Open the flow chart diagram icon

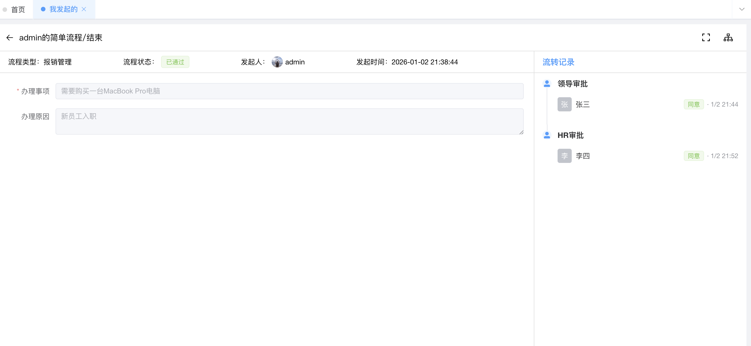(x=728, y=37)
